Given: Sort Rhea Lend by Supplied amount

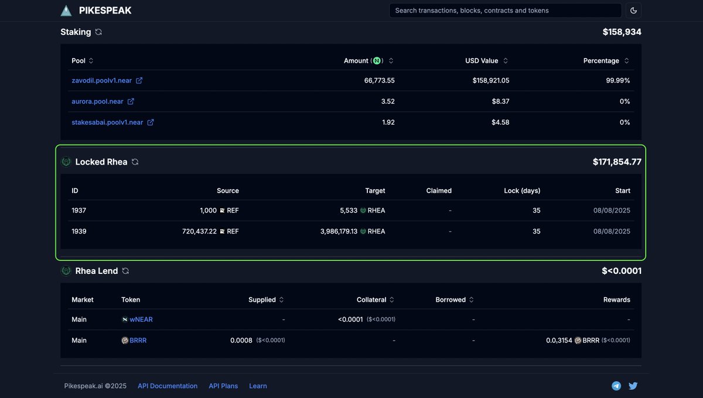Looking at the screenshot, I should [x=281, y=299].
